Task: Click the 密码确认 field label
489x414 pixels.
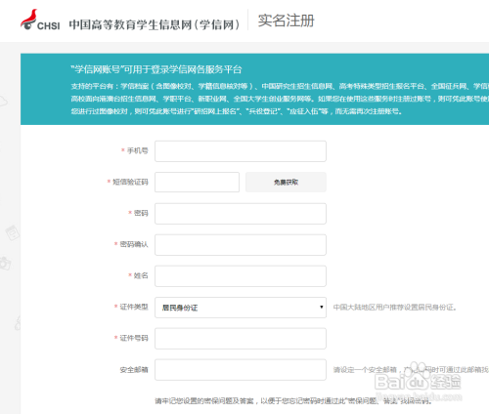Action: [134, 244]
